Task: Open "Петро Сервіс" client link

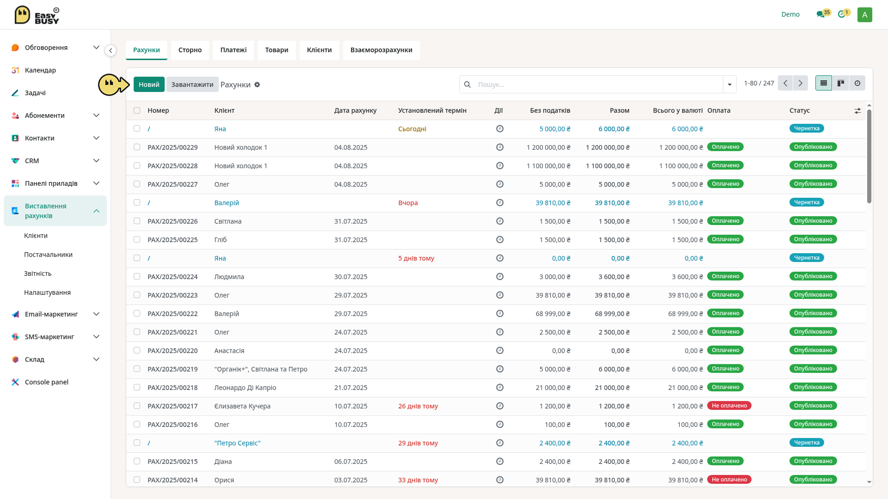Action: [237, 443]
